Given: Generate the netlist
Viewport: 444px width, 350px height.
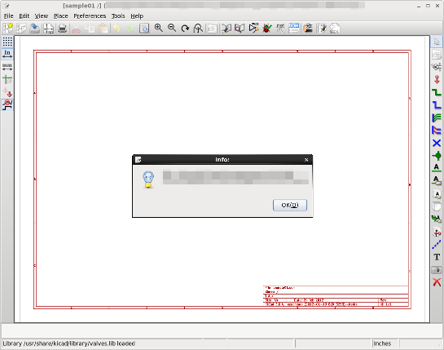Looking at the screenshot, I should [x=280, y=29].
